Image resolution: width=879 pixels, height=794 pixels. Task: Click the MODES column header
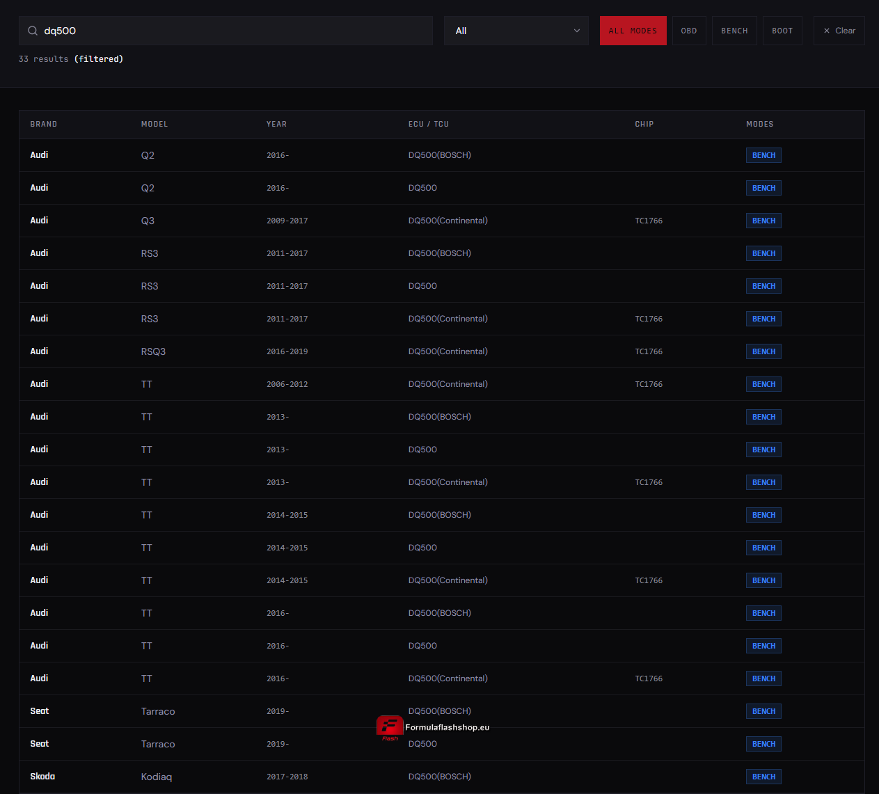pos(760,124)
